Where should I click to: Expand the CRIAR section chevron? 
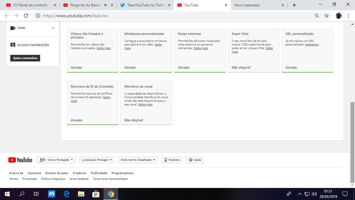point(53,28)
